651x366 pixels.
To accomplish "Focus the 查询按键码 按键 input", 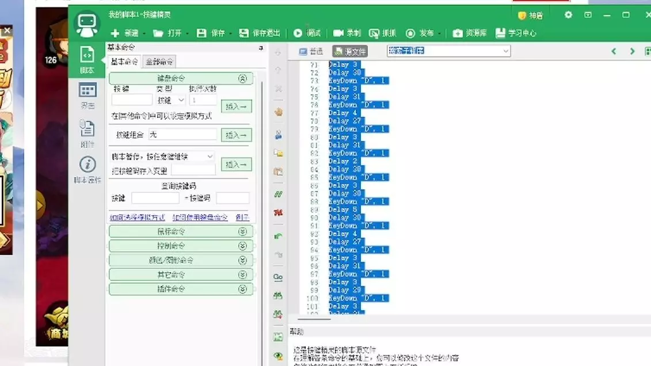I will 155,198.
